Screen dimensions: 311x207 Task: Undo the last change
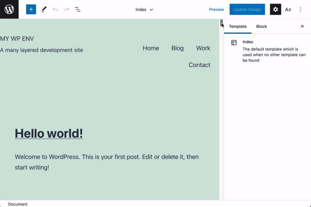55,9
